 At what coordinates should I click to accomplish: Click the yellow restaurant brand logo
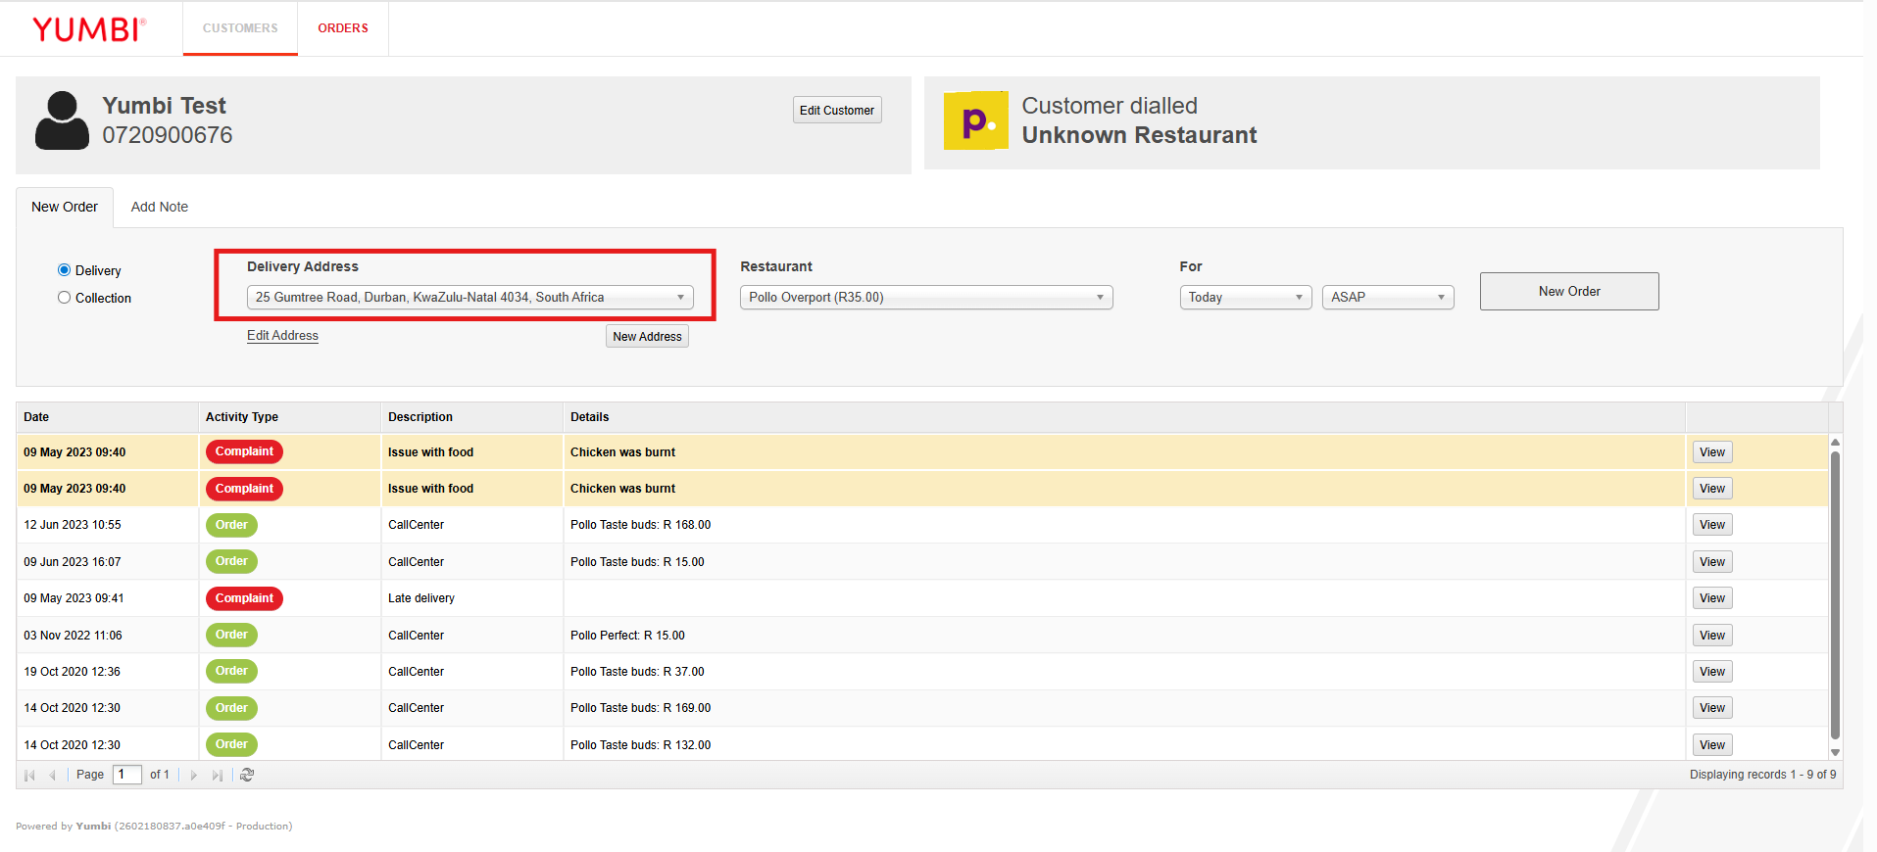[x=975, y=120]
